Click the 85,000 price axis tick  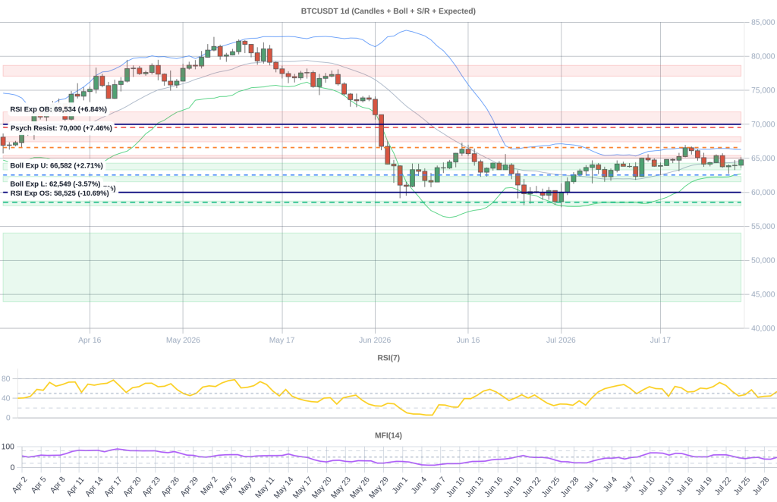click(x=763, y=22)
